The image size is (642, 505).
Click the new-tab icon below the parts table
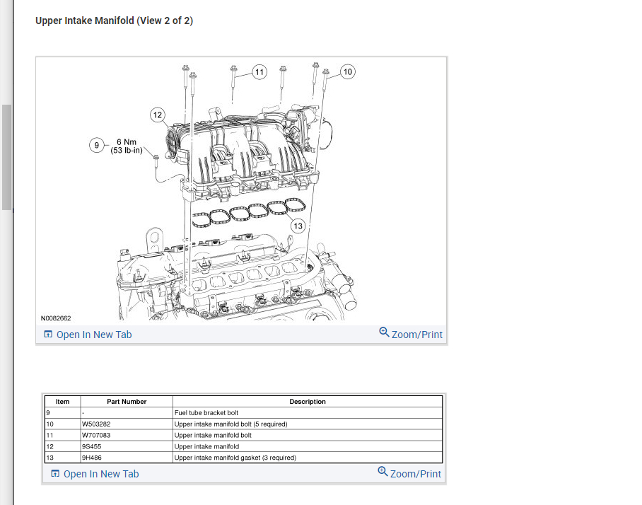(55, 473)
